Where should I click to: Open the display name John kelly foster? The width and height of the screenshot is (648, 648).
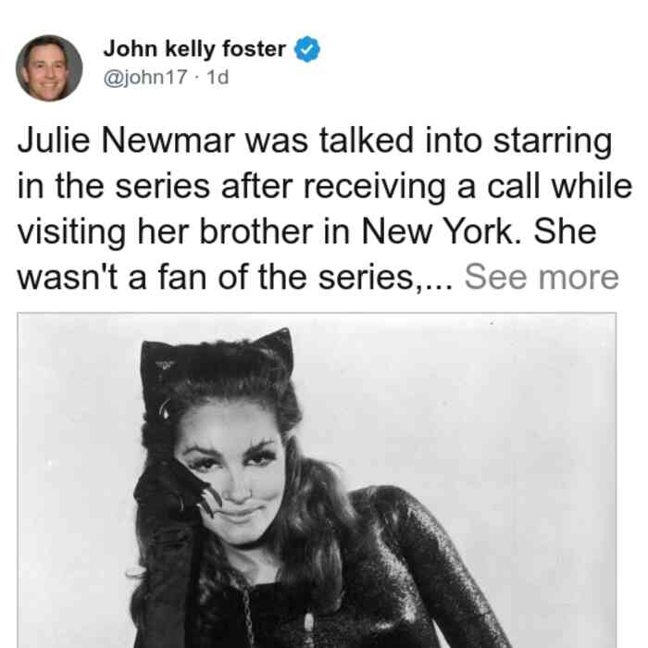pos(194,49)
